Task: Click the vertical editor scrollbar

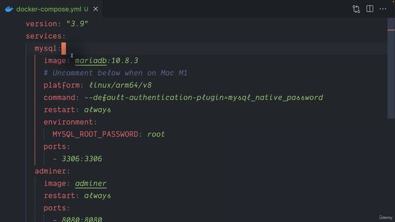Action: coord(391,68)
